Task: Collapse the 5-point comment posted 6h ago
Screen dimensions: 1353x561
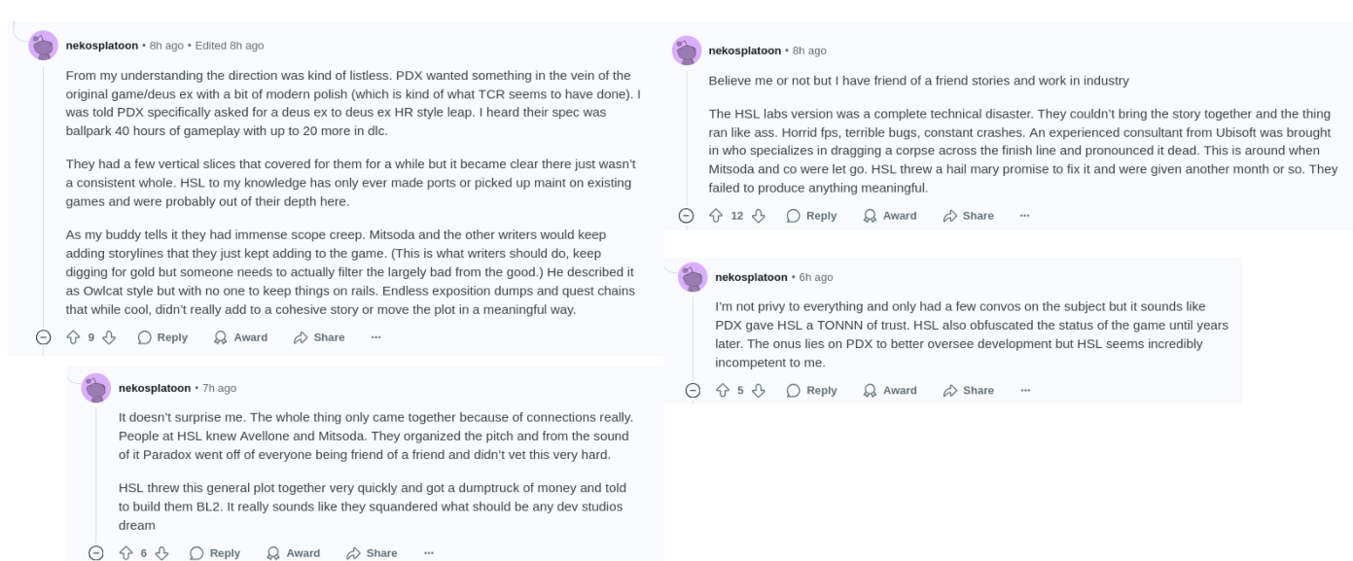Action: [x=692, y=391]
